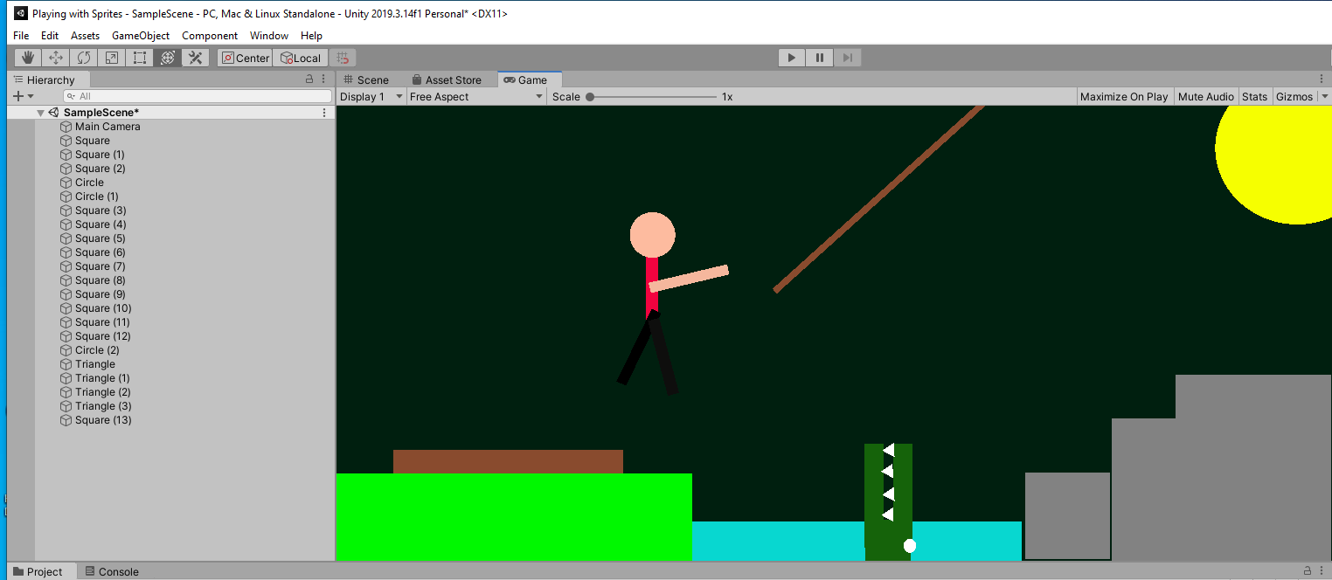Open SampleScene options menu
The width and height of the screenshot is (1332, 580).
coord(324,113)
